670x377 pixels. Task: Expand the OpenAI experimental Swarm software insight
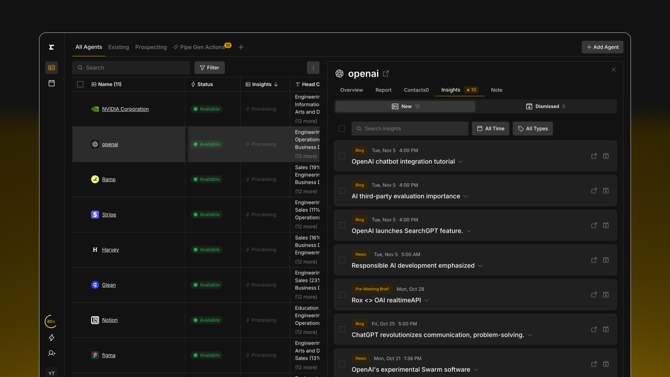click(x=476, y=370)
